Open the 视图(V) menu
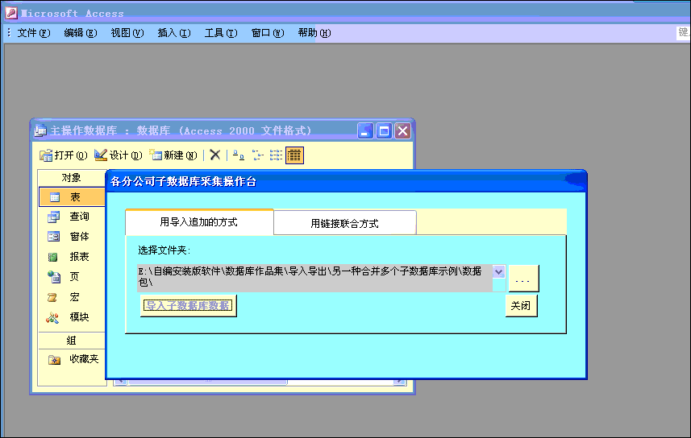Screen dimensions: 691x438 click(127, 33)
